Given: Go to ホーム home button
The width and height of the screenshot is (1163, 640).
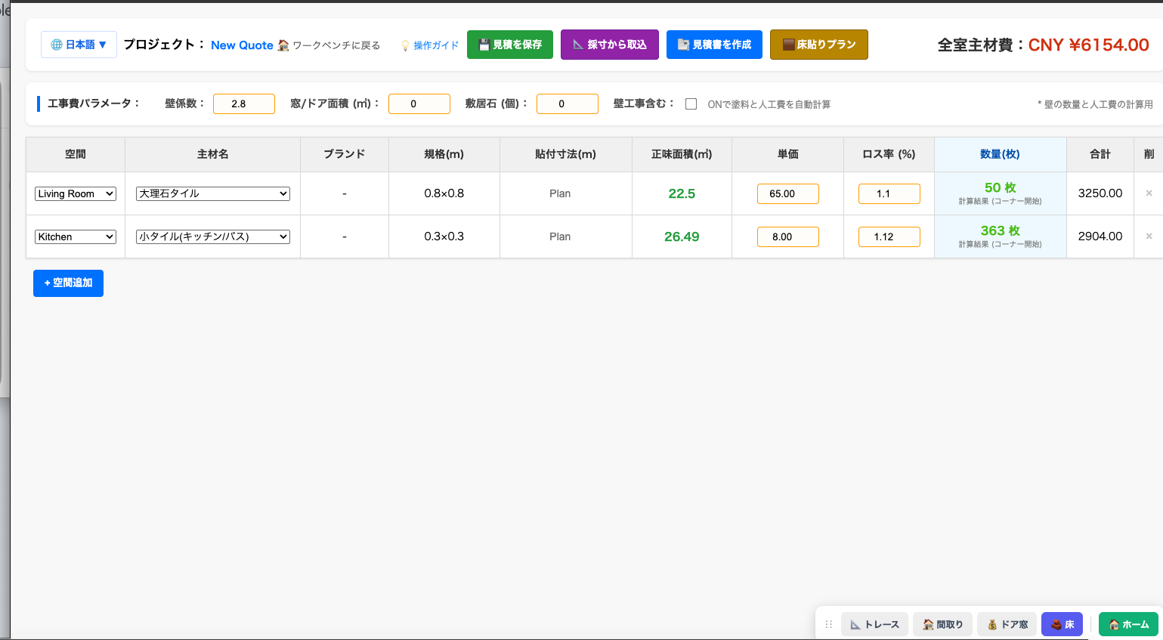Looking at the screenshot, I should 1128,624.
